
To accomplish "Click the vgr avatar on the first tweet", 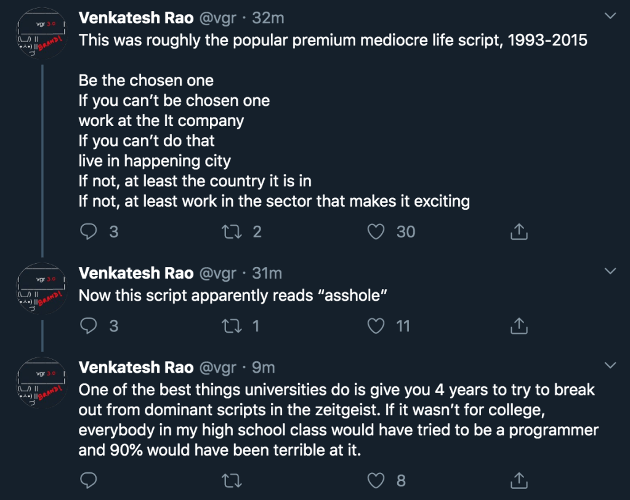I will click(41, 34).
